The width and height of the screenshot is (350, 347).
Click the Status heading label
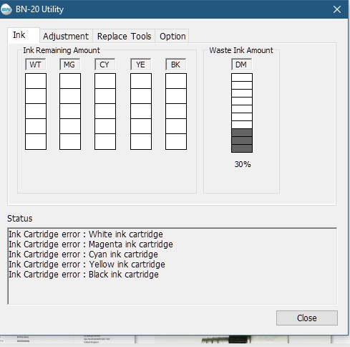coord(20,219)
